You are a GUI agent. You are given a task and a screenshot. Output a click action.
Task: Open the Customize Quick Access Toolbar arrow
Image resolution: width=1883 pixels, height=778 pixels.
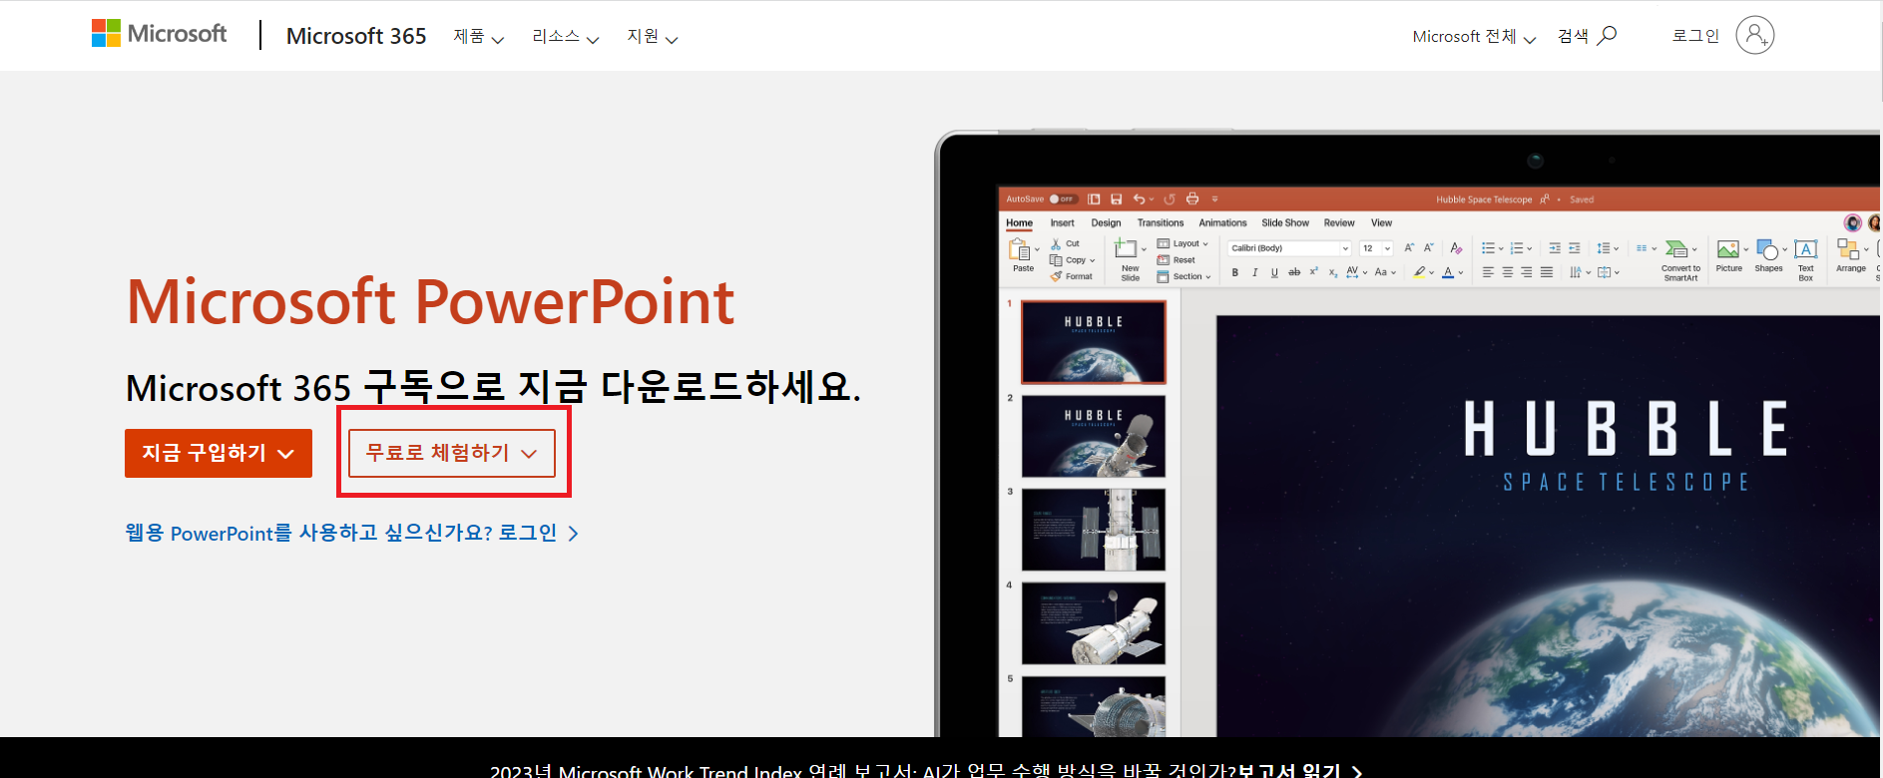click(x=1214, y=199)
